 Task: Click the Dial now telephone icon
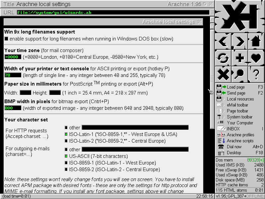click(221, 147)
